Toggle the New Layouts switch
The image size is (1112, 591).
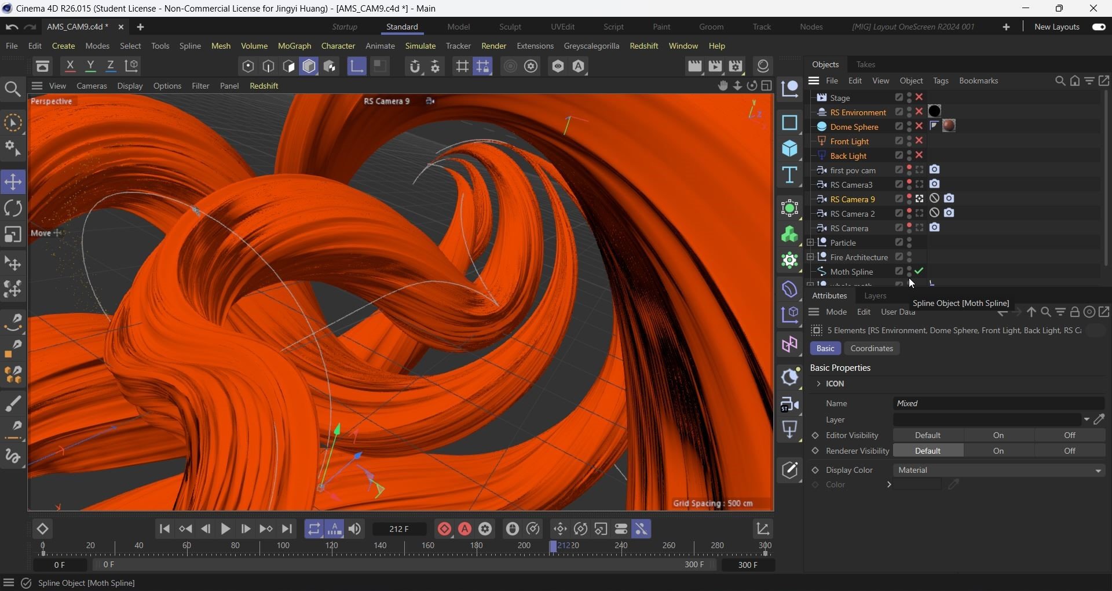(x=1099, y=27)
